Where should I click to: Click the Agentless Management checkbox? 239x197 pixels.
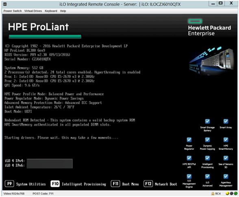click(x=226, y=176)
